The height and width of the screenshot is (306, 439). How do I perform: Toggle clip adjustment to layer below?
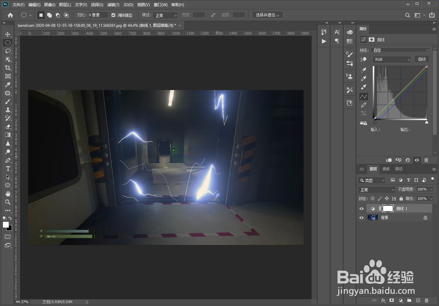[389, 160]
